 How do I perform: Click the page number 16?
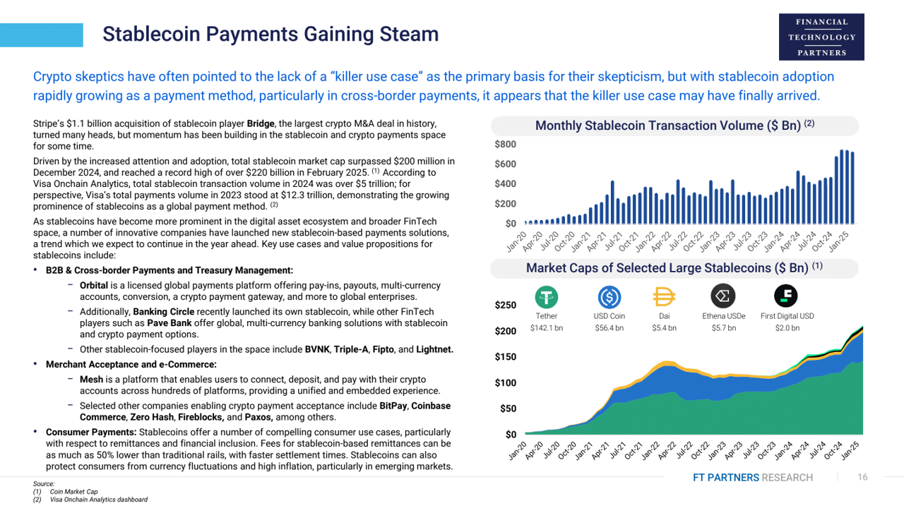[x=862, y=478]
